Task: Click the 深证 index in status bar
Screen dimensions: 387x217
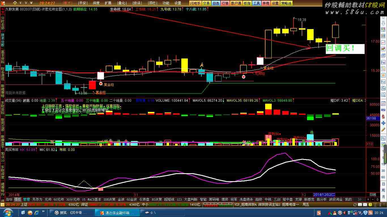Action: [84, 205]
